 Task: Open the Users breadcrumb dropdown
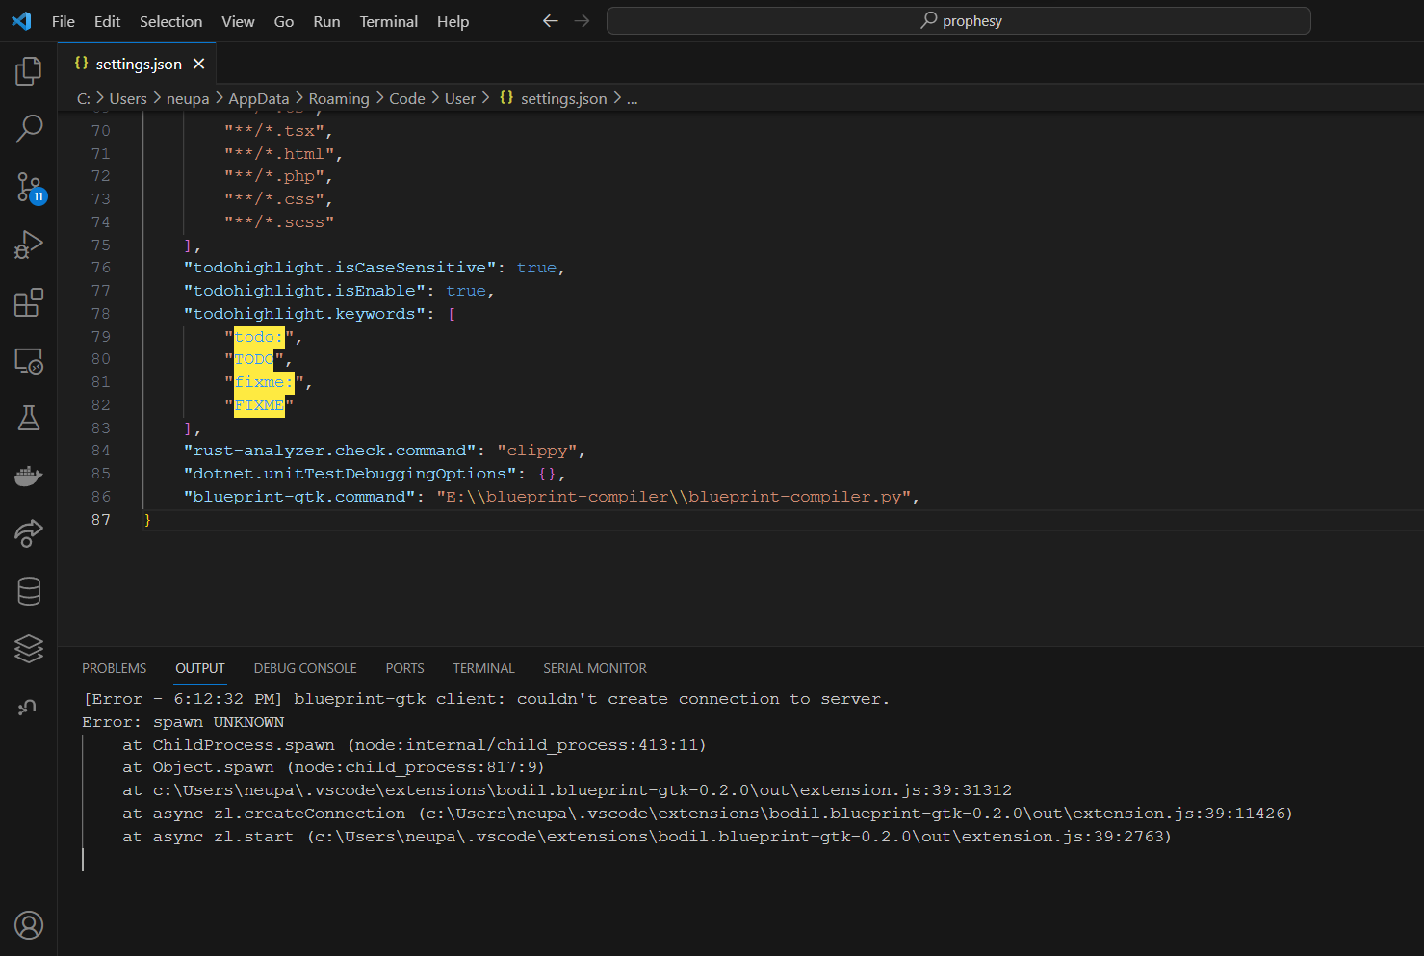click(x=128, y=97)
